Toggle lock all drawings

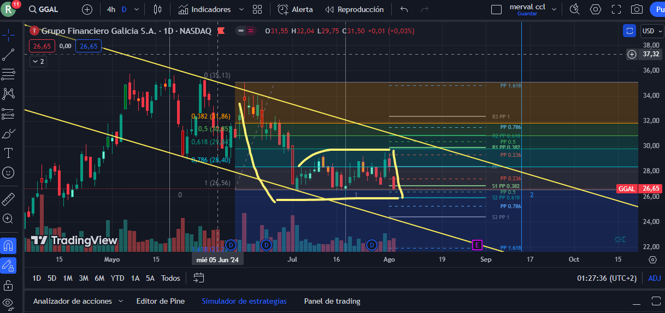(x=8, y=285)
